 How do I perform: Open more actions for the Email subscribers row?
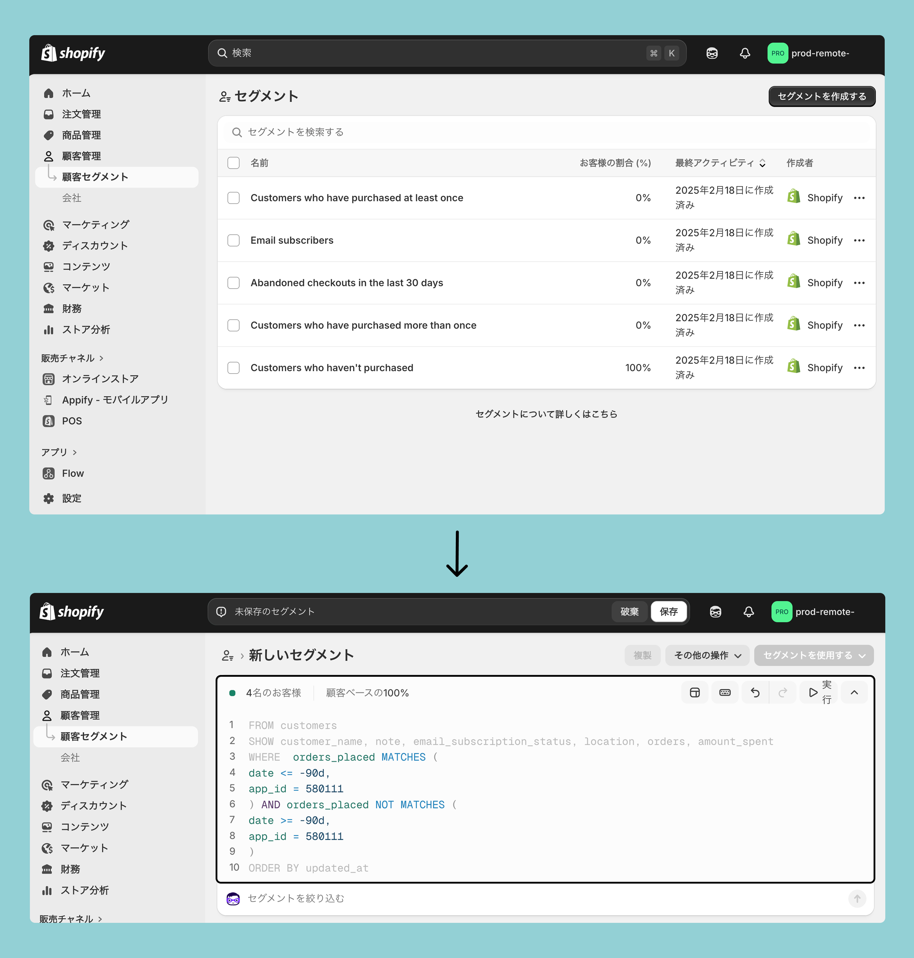pyautogui.click(x=859, y=240)
